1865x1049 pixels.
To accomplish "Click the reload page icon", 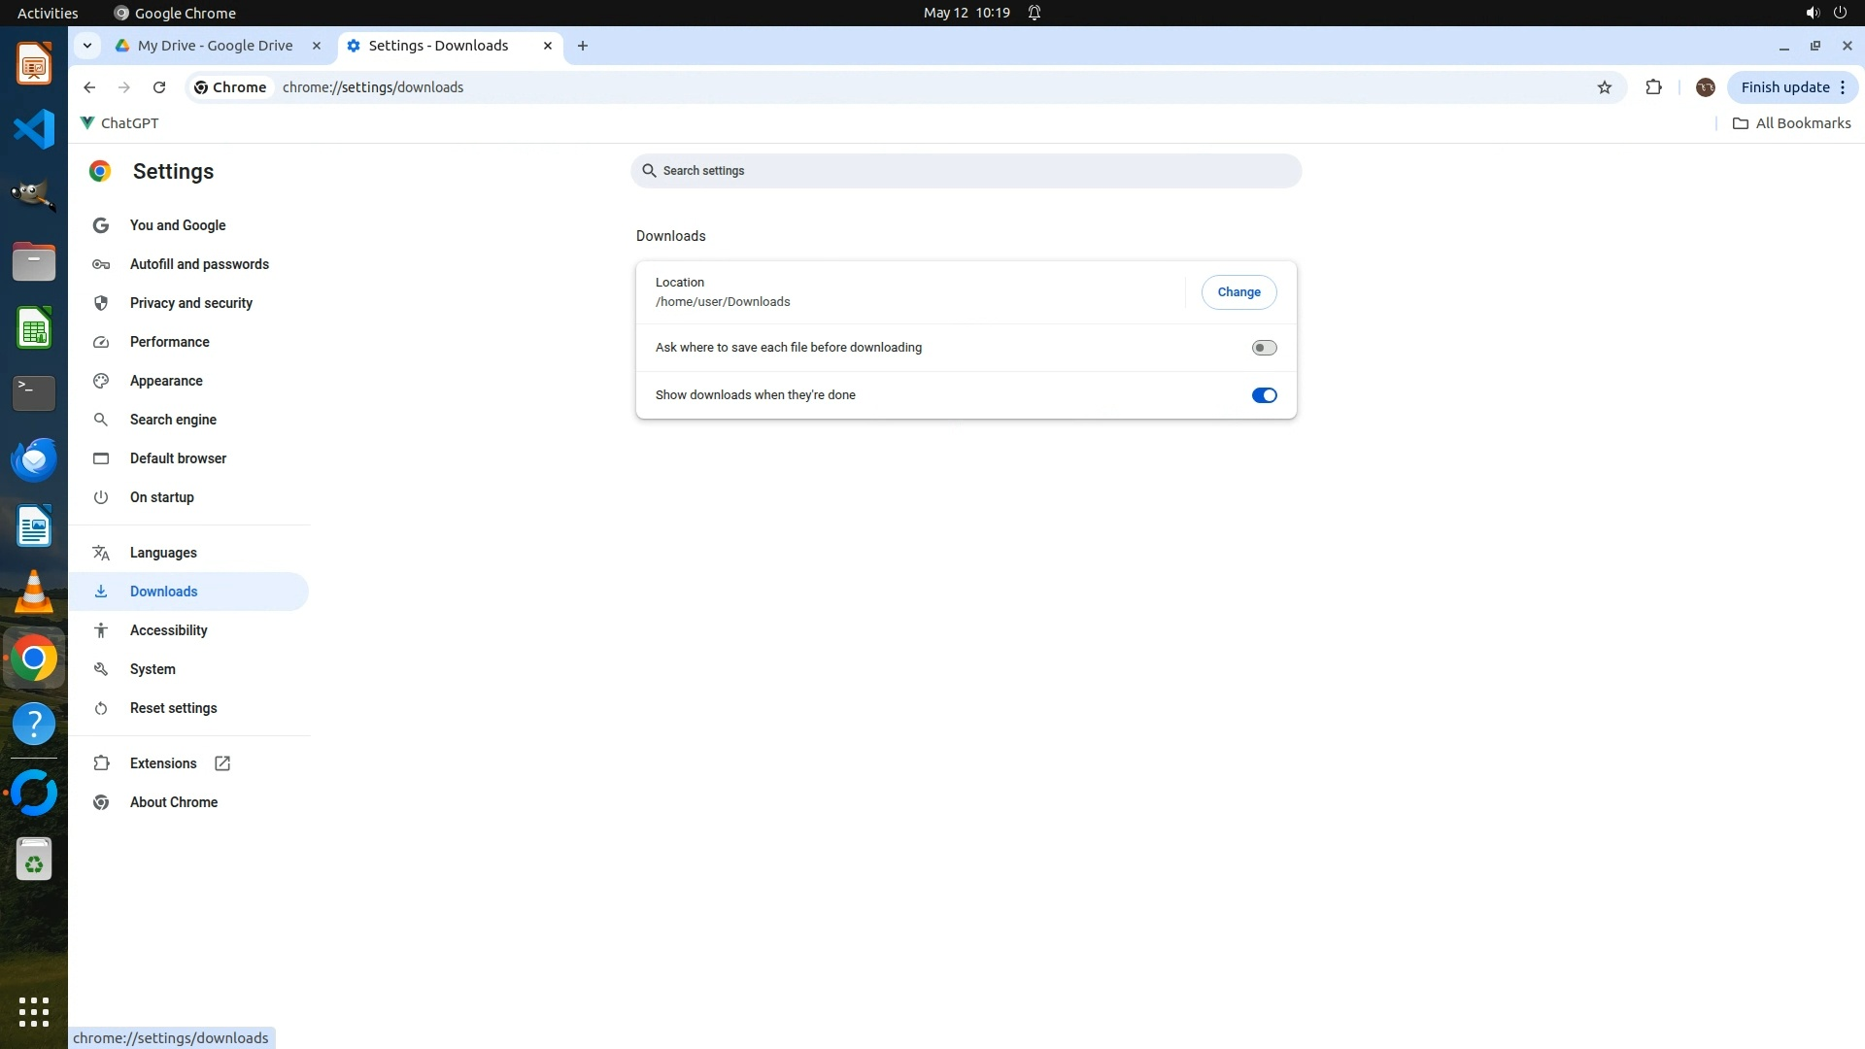I will [x=159, y=87].
